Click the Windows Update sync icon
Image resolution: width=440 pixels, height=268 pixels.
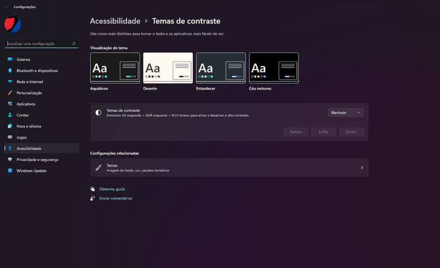point(10,170)
